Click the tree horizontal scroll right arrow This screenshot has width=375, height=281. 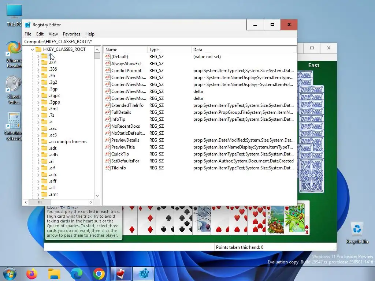tap(91, 202)
